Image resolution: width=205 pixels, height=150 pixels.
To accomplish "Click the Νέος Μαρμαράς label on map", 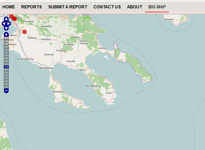I will 93,86.
